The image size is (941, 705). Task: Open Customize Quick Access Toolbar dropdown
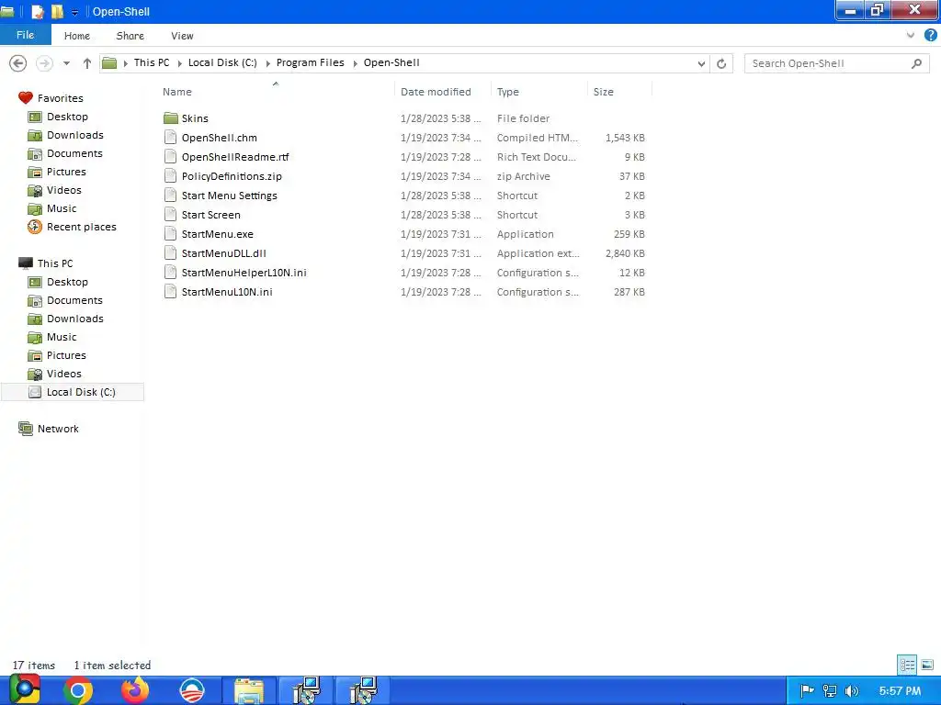[75, 12]
